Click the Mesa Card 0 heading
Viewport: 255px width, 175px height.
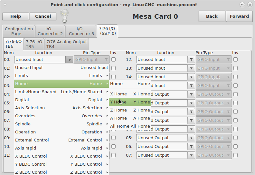click(155, 16)
